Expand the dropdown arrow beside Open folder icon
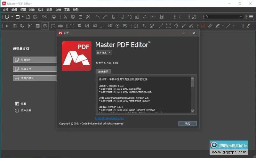This screenshot has height=158, width=256. tap(22, 17)
